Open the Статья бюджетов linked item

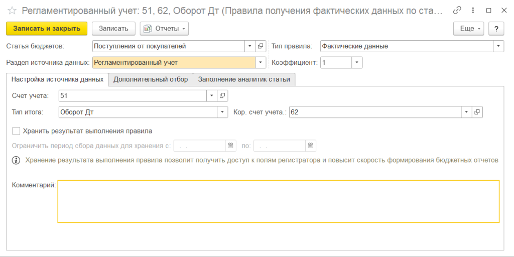261,46
